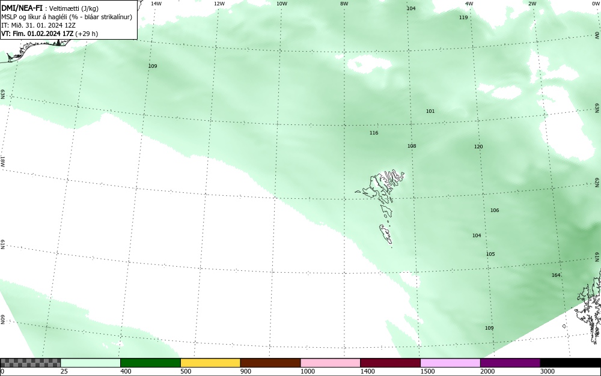This screenshot has height=376, width=601.
Task: Click the map value 116
Action: (x=374, y=133)
